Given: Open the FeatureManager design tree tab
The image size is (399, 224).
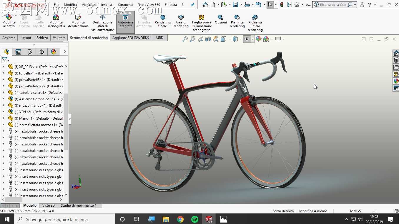Looking at the screenshot, I should click(x=6, y=52).
